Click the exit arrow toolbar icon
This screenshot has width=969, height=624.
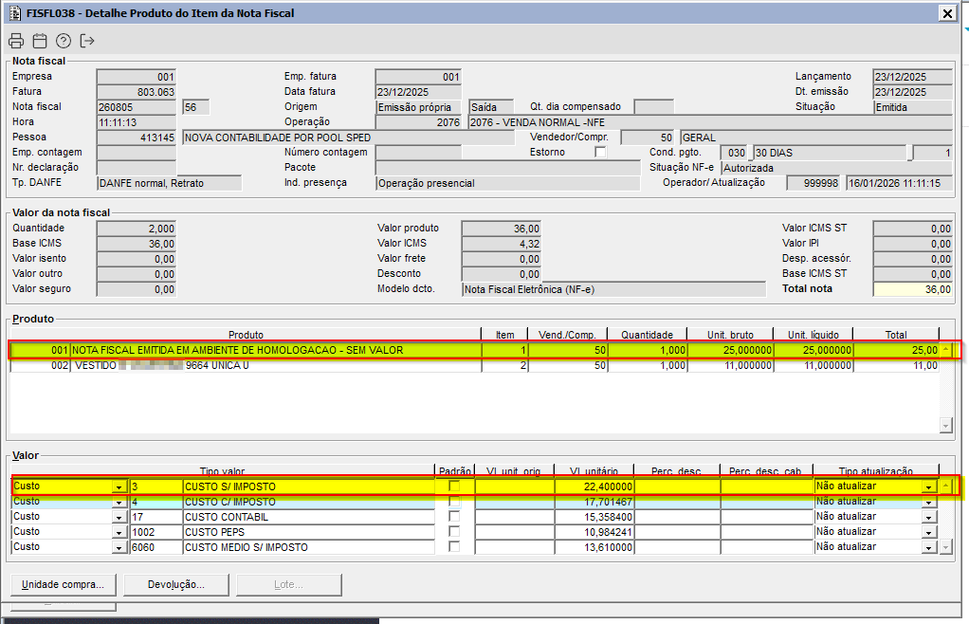coord(87,41)
